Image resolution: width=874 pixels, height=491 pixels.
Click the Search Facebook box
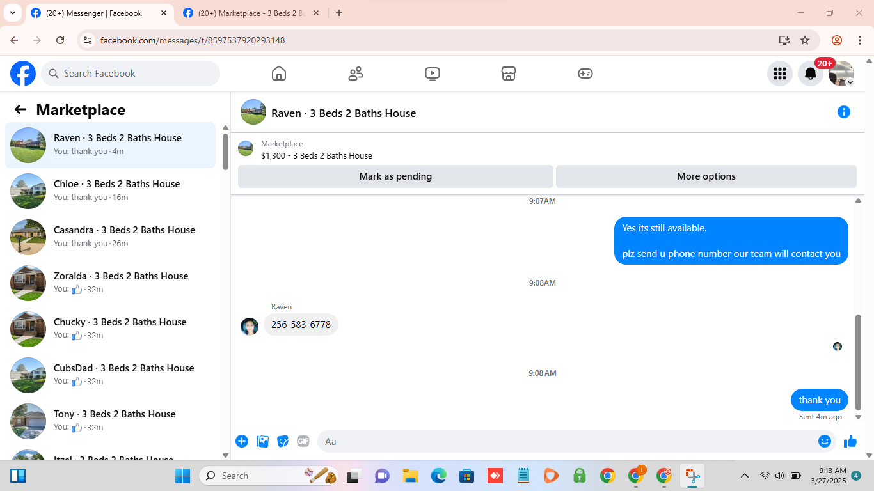[x=131, y=74]
